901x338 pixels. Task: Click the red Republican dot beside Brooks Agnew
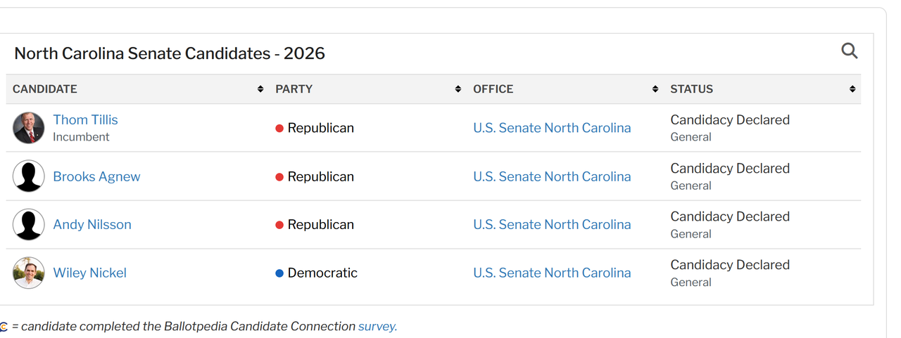tap(279, 177)
